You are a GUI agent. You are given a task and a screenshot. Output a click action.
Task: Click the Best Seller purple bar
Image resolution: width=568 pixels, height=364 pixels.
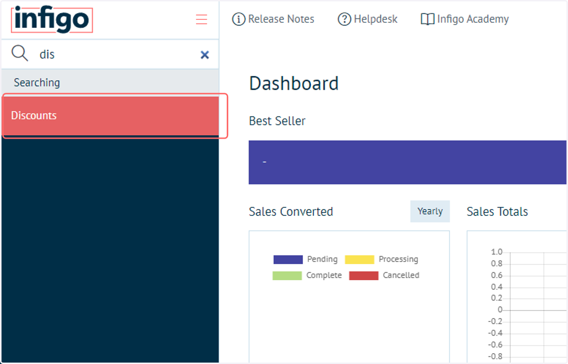pos(408,162)
